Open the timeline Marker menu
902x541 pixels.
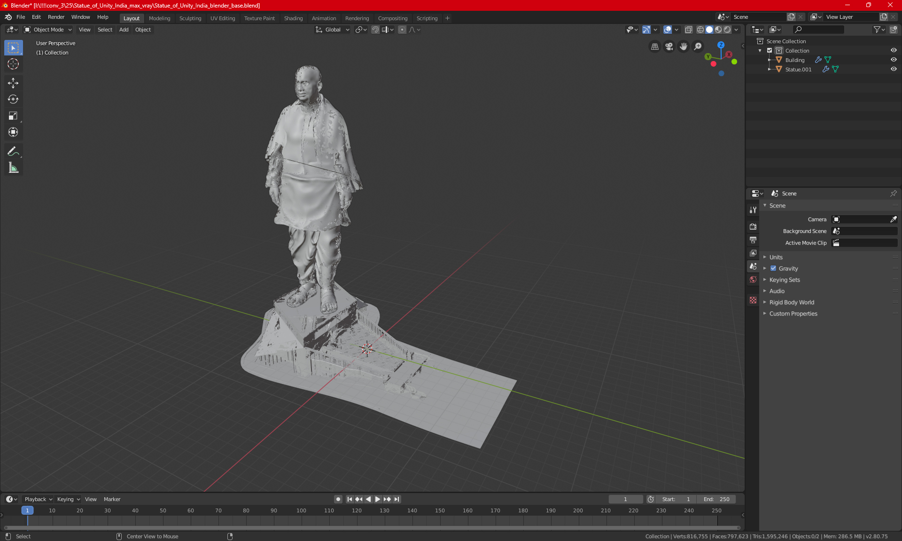tap(112, 499)
